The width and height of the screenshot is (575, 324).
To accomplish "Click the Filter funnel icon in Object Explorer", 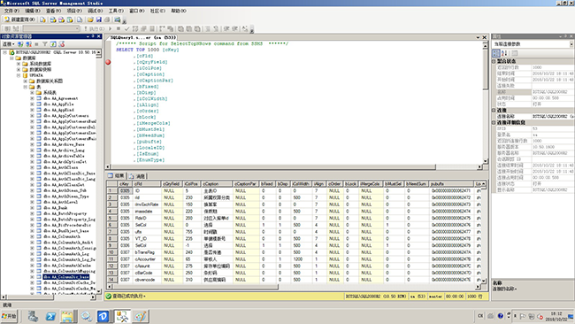I will 45,44.
